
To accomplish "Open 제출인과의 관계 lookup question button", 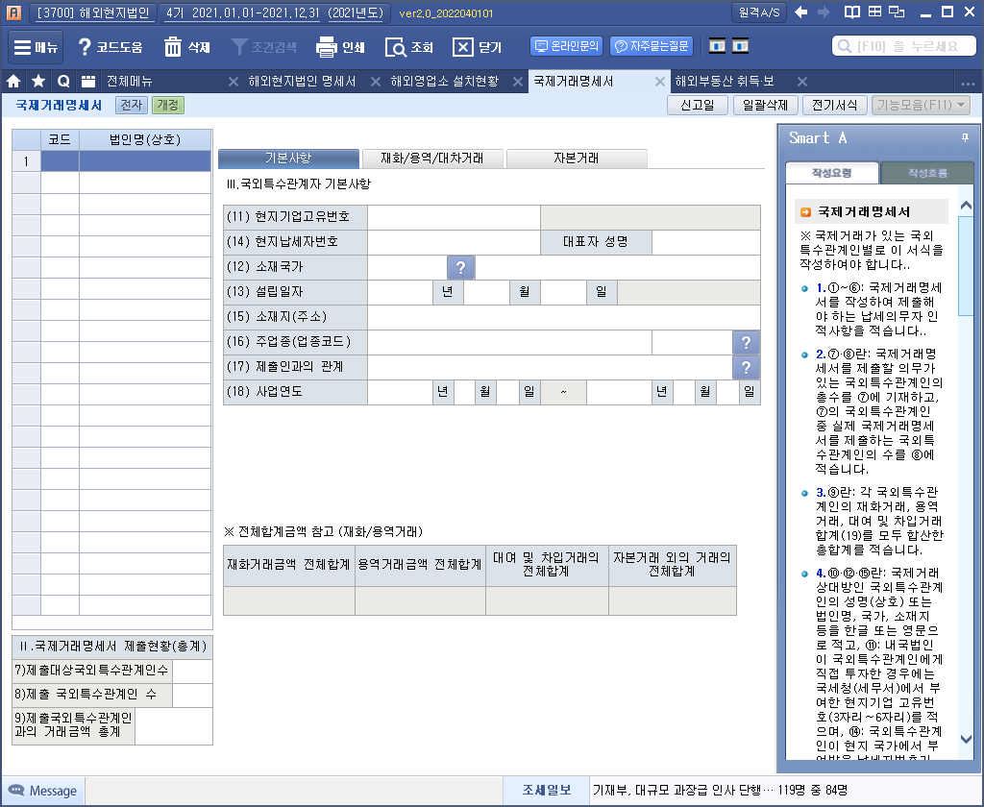I will coord(746,368).
